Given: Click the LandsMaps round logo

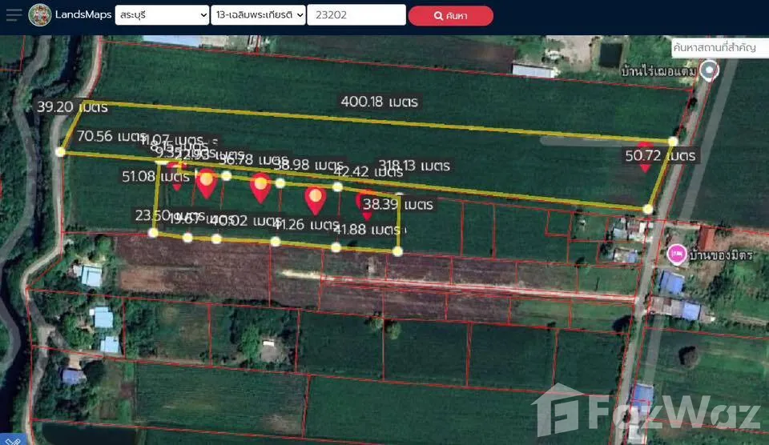Looking at the screenshot, I should (x=39, y=15).
